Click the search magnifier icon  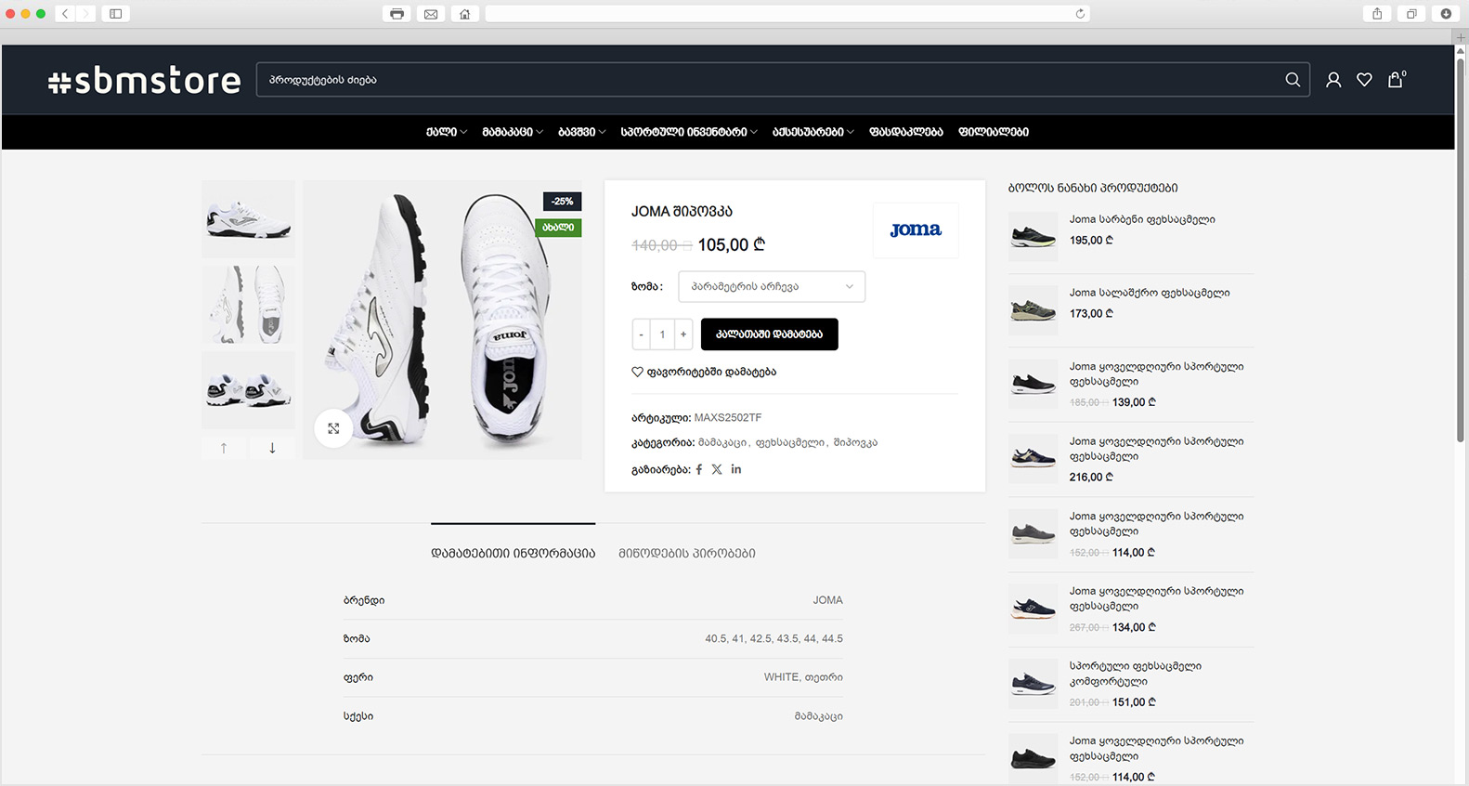[x=1292, y=80]
